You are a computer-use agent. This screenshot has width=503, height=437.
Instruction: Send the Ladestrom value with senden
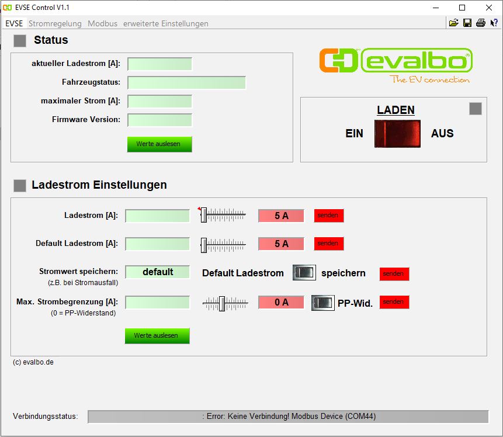[x=329, y=216]
